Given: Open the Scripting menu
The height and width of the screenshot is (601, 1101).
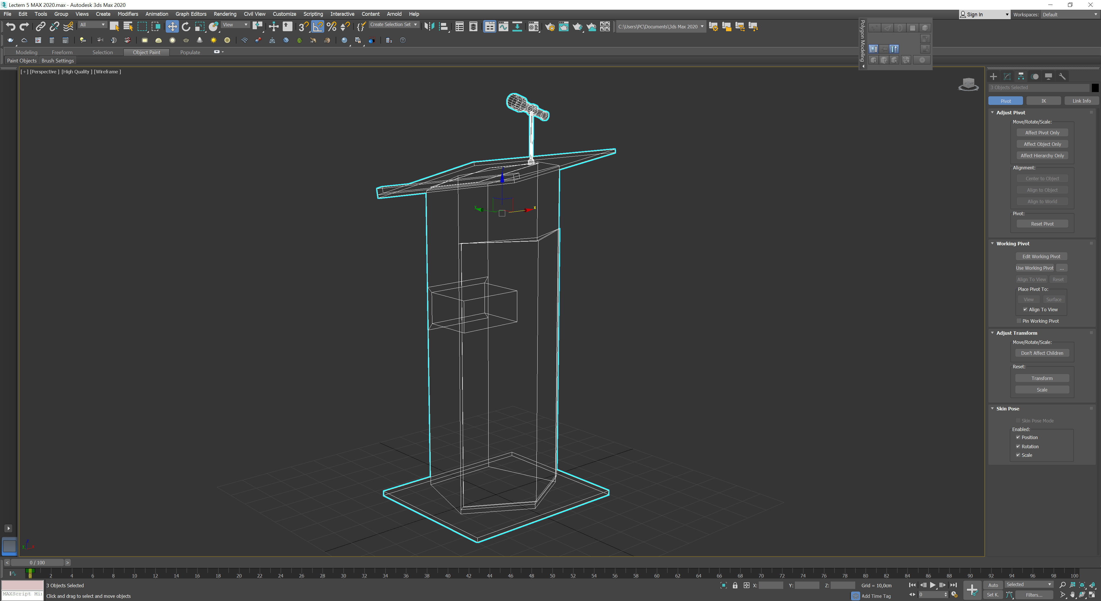Looking at the screenshot, I should (313, 14).
